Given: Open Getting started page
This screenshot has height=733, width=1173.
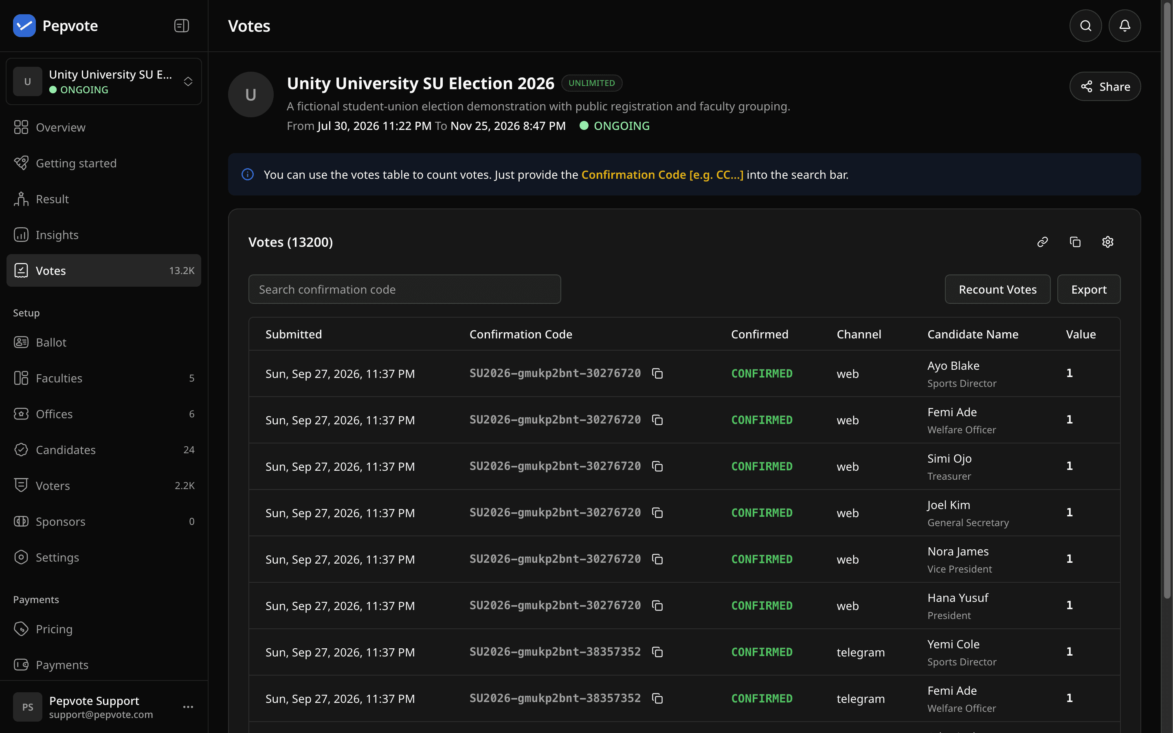Looking at the screenshot, I should [x=104, y=163].
